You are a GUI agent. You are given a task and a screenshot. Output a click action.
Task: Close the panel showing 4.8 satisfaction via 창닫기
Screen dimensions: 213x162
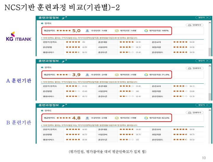(203, 105)
